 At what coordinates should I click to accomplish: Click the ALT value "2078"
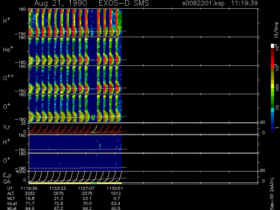[x=87, y=194]
